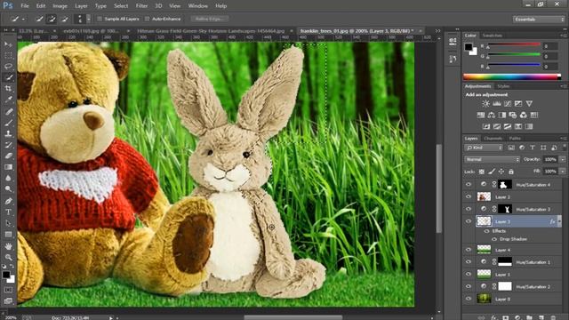Select the Zoom tool in toolbox

[8, 257]
